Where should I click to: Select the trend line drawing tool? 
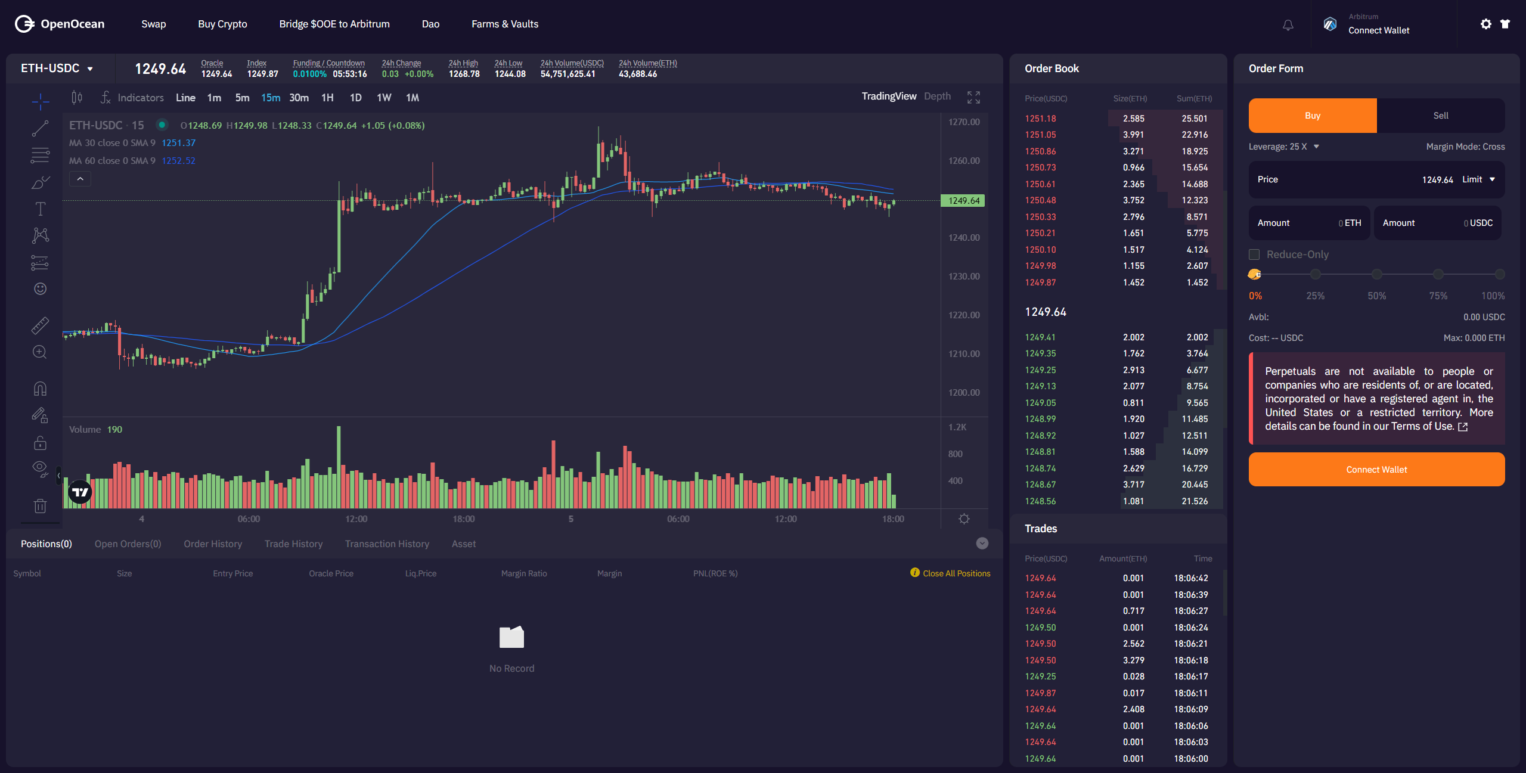(40, 128)
